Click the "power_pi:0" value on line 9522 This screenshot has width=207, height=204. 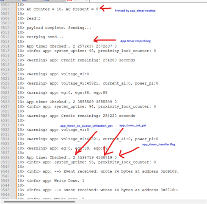point(146,83)
